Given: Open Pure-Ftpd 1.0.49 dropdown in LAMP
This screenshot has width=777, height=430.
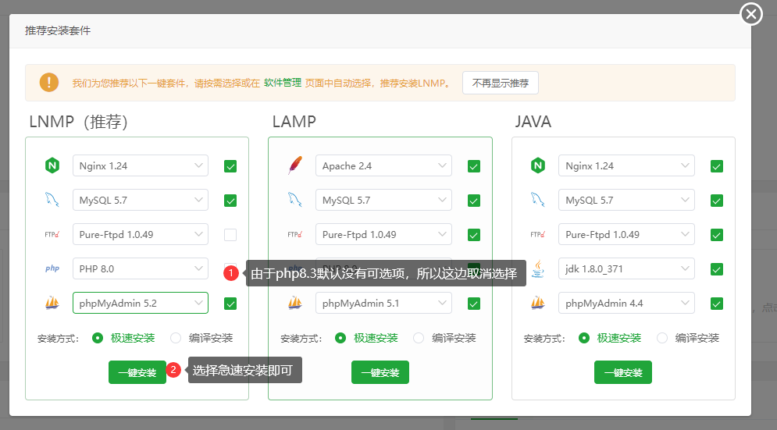Looking at the screenshot, I should click(x=383, y=234).
